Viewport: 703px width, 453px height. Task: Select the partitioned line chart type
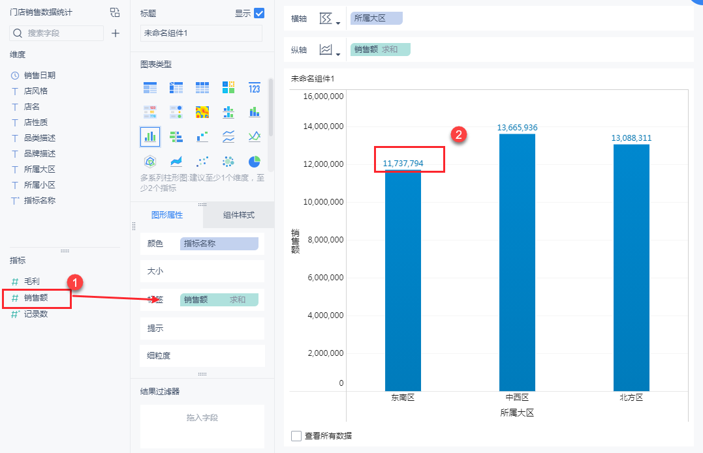tap(228, 136)
